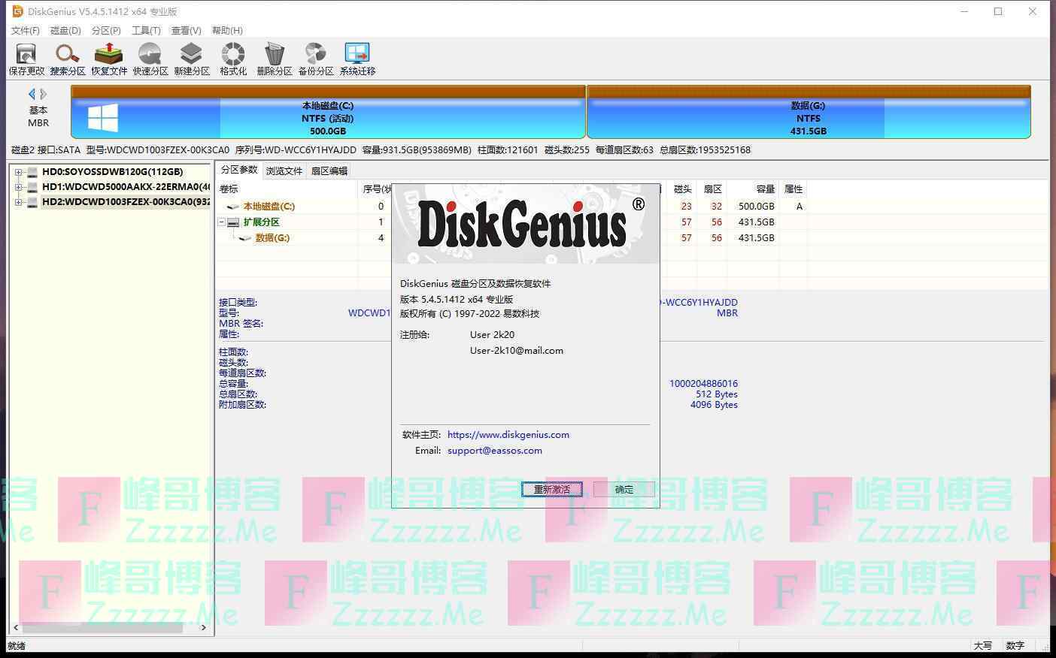This screenshot has height=658, width=1056.
Task: Click the 数字 num lock status indicator
Action: coord(1015,646)
